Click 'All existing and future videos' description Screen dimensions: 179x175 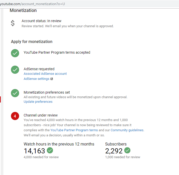click(x=75, y=97)
